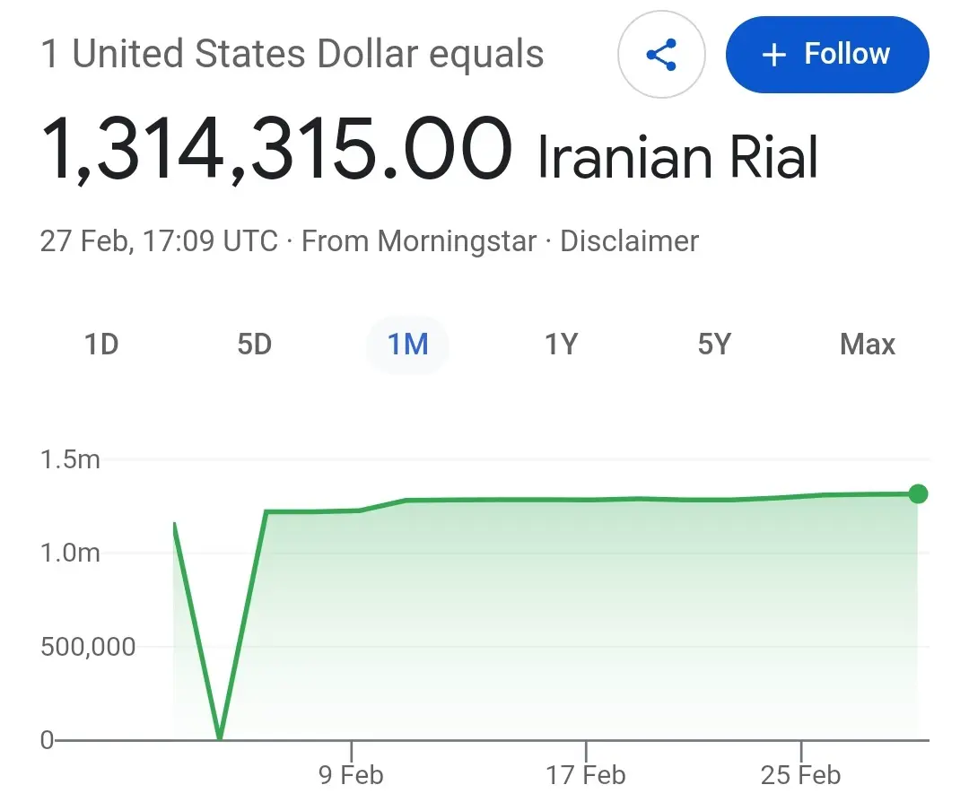This screenshot has height=811, width=969.
Task: Click the share icon button
Action: (661, 56)
